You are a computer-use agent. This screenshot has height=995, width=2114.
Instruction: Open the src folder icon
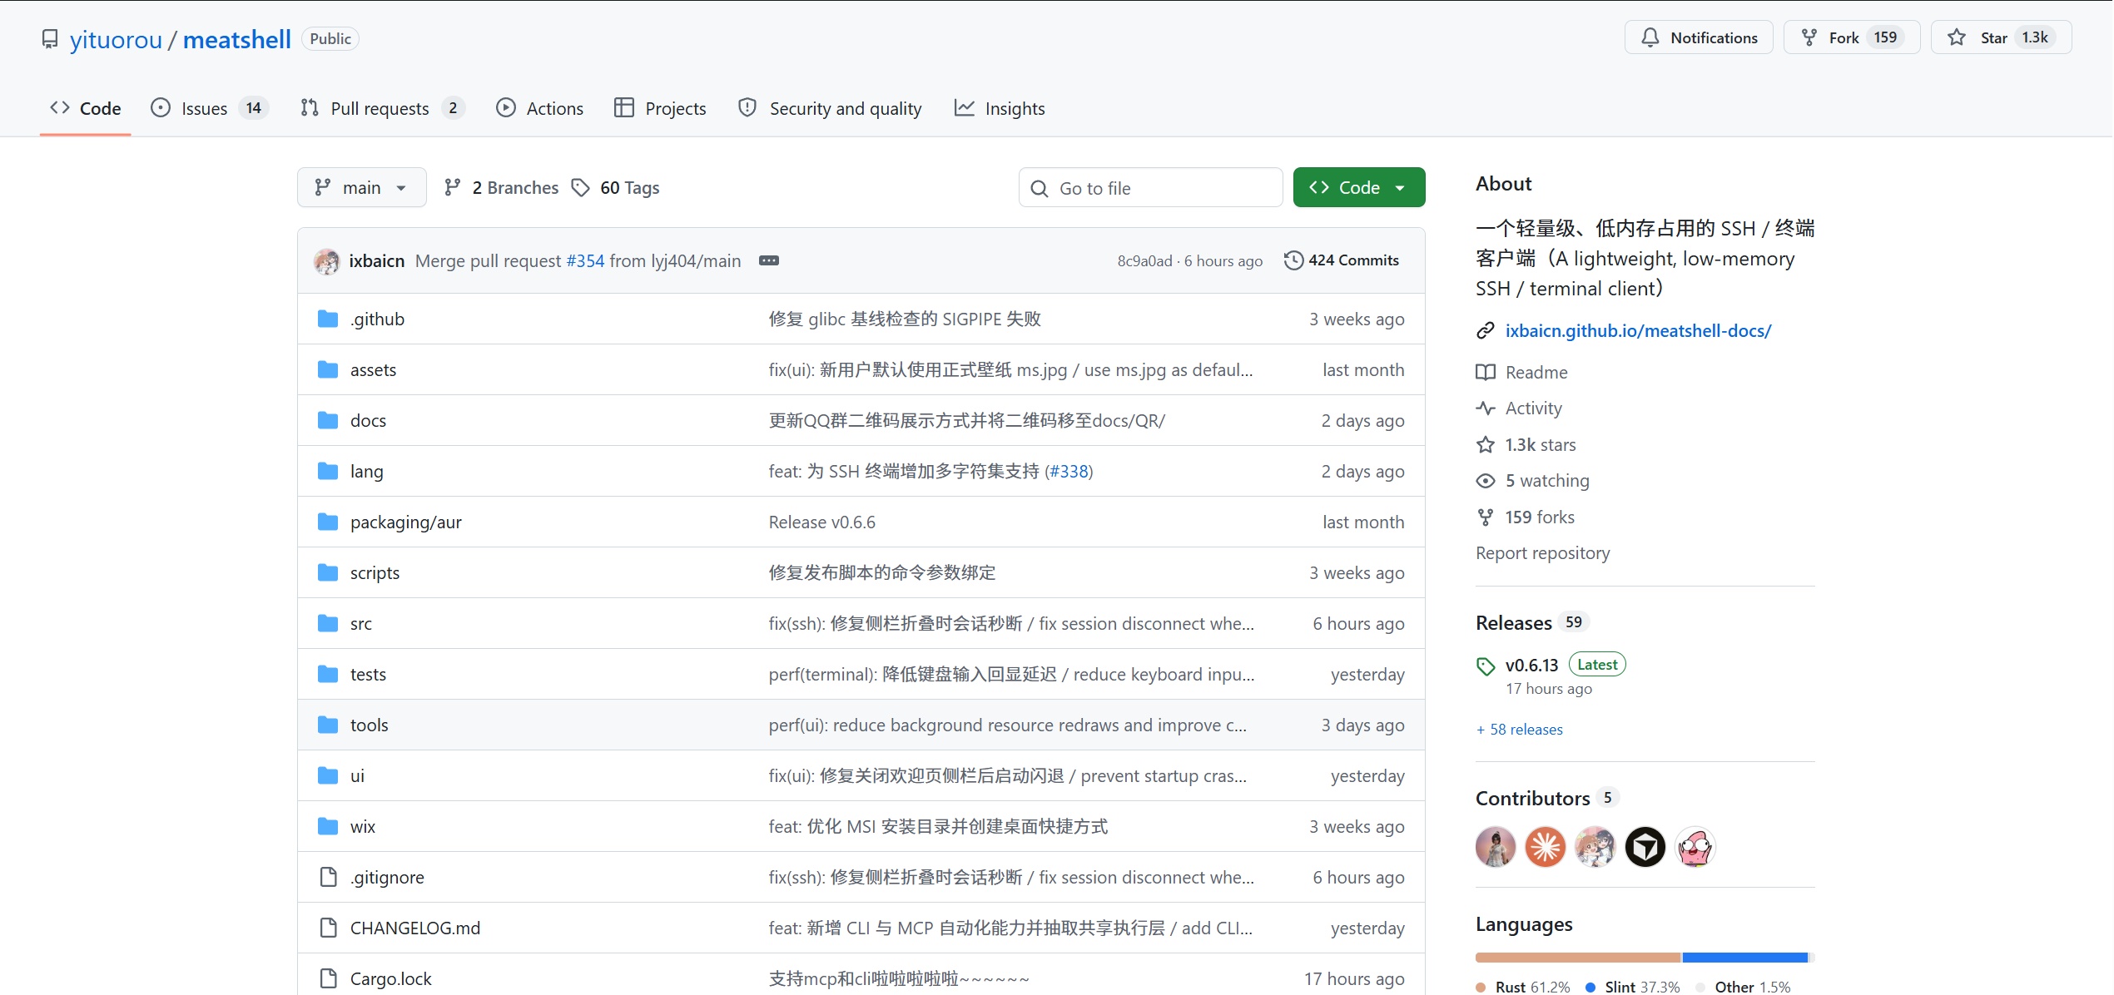[x=328, y=624]
